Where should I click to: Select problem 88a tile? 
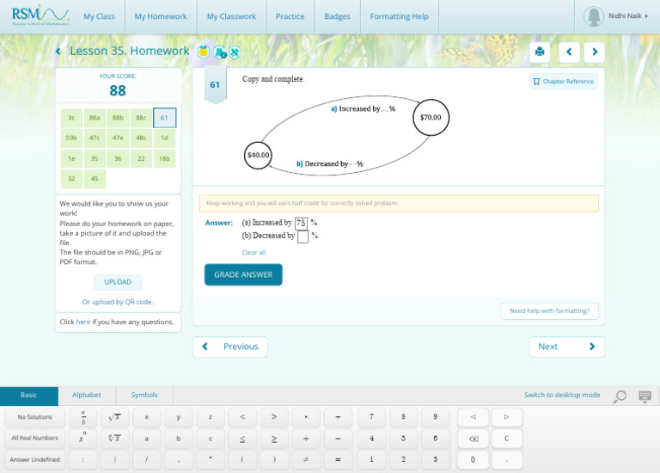95,118
